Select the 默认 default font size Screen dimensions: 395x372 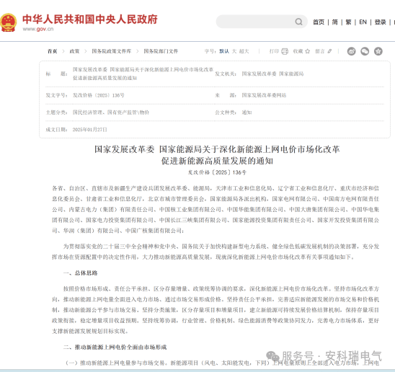[x=224, y=51]
